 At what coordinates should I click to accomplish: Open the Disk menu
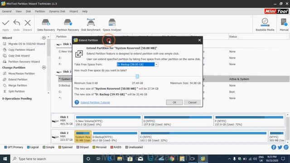click(x=28, y=11)
